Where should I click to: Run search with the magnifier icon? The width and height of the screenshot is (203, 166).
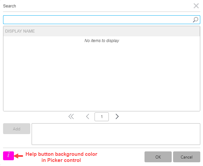pos(196,20)
